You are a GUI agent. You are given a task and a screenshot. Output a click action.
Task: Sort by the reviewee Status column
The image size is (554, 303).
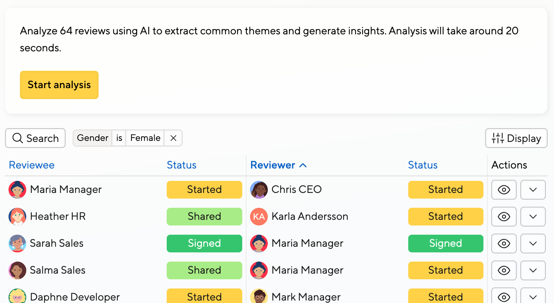[182, 165]
